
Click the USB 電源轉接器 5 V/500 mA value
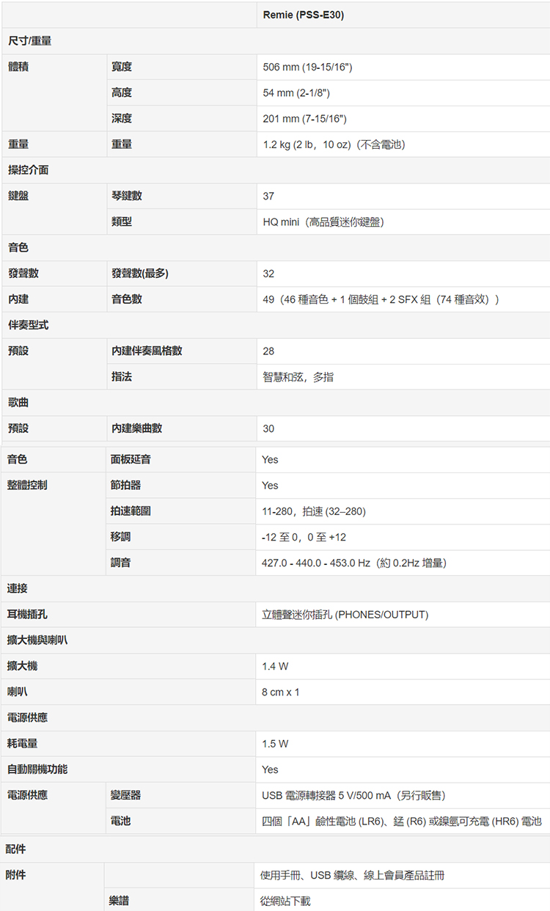click(x=353, y=795)
